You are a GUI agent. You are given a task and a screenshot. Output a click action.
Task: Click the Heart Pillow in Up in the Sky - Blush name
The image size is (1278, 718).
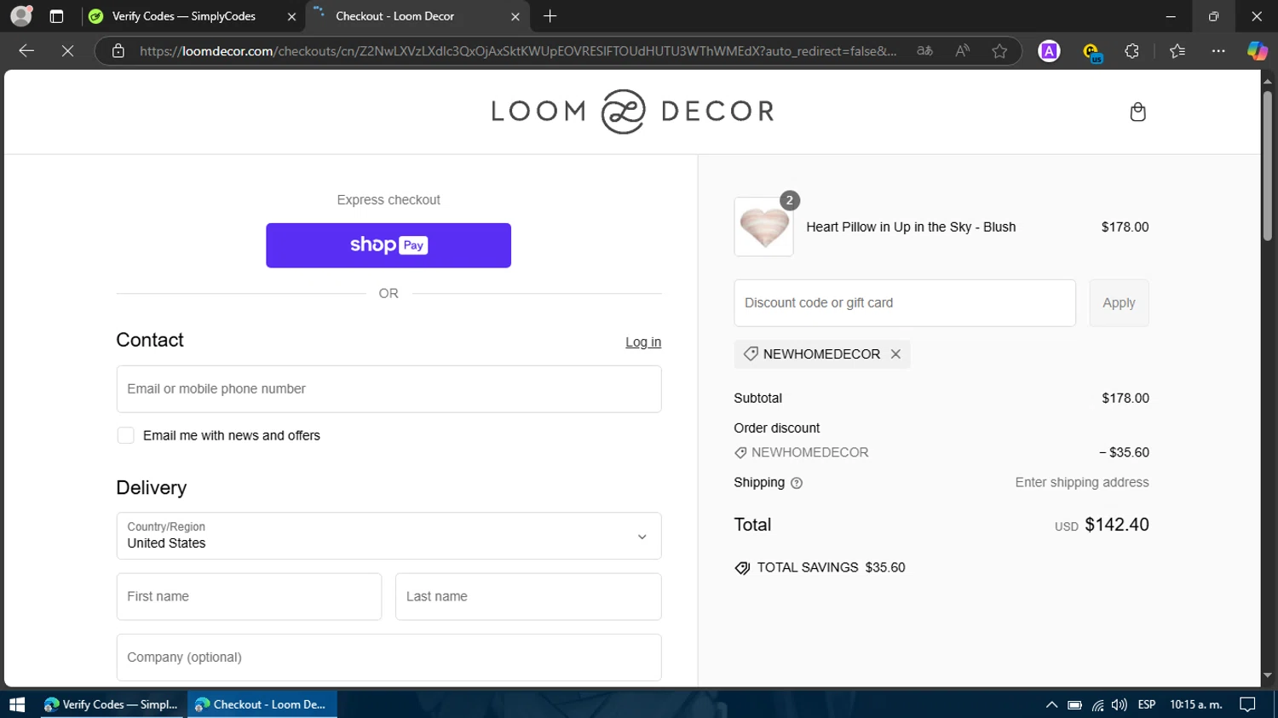pyautogui.click(x=911, y=227)
